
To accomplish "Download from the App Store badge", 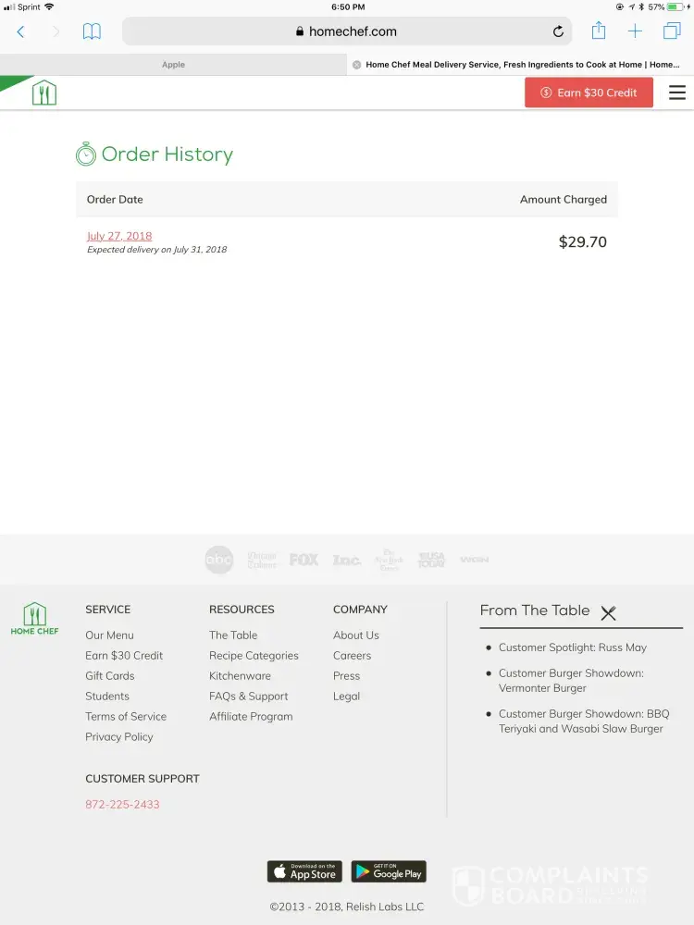I will 304,871.
